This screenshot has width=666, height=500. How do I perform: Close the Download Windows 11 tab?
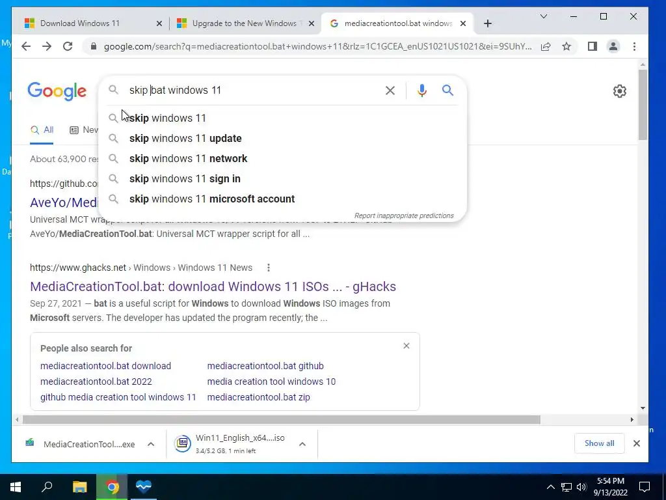click(159, 23)
